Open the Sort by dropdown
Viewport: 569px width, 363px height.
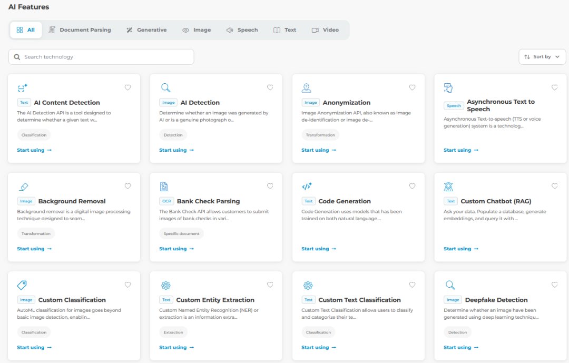coord(542,57)
